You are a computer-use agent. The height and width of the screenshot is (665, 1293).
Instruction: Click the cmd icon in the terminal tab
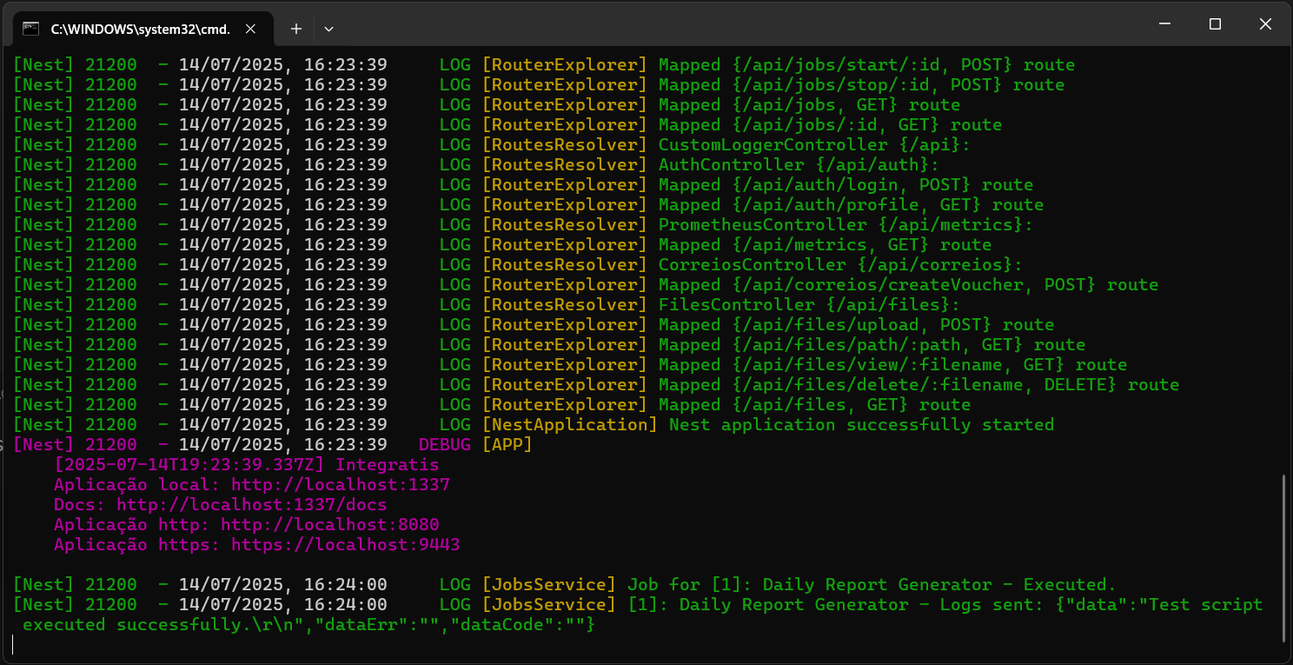31,29
